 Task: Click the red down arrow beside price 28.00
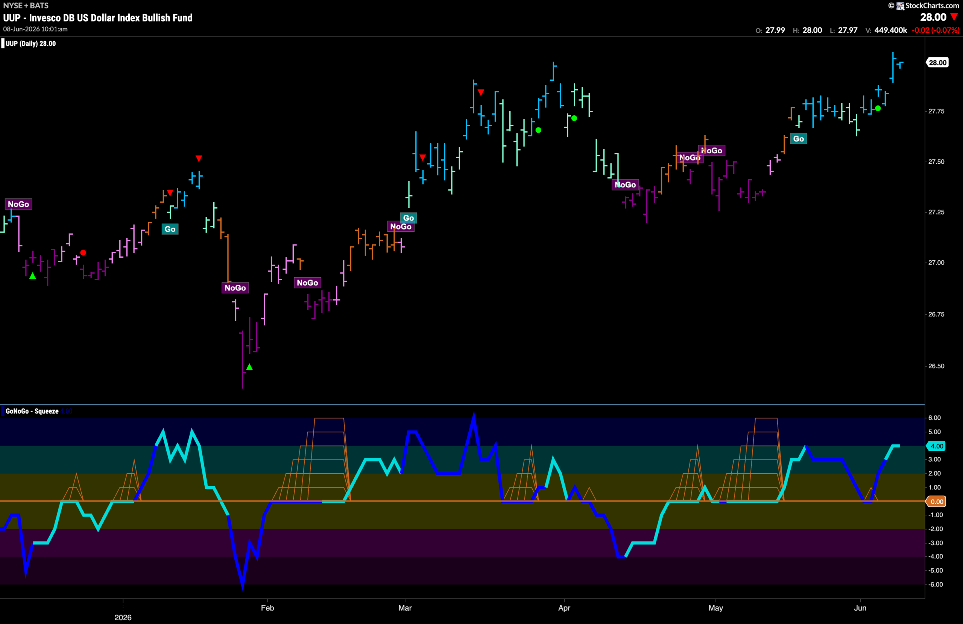tap(954, 17)
